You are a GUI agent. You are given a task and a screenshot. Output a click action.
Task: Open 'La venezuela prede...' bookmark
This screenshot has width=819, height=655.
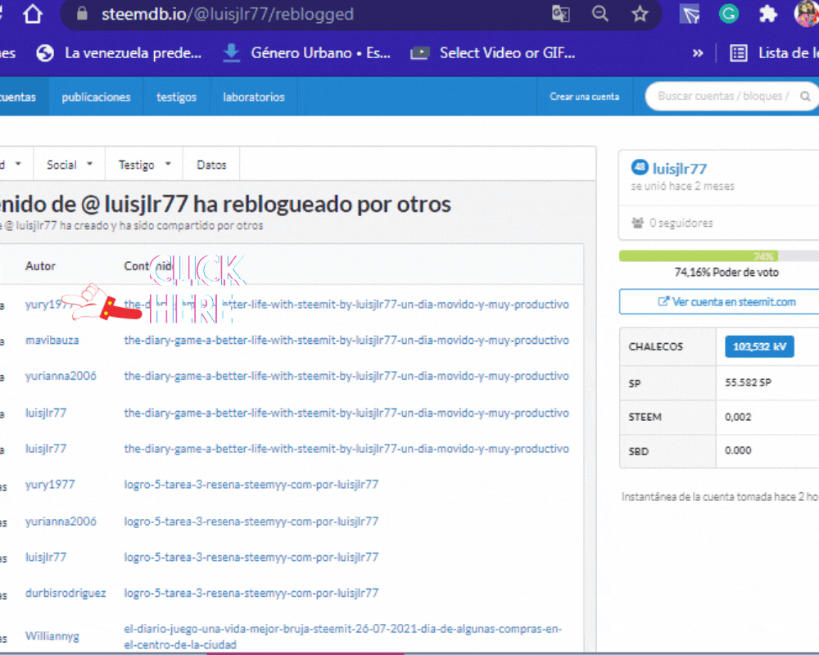coord(119,52)
